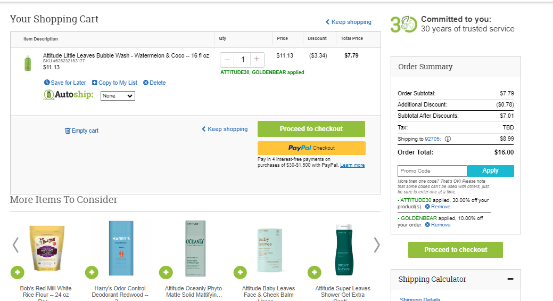Image resolution: width=553 pixels, height=301 pixels.
Task: Click the Empty cart trash icon
Action: (68, 131)
